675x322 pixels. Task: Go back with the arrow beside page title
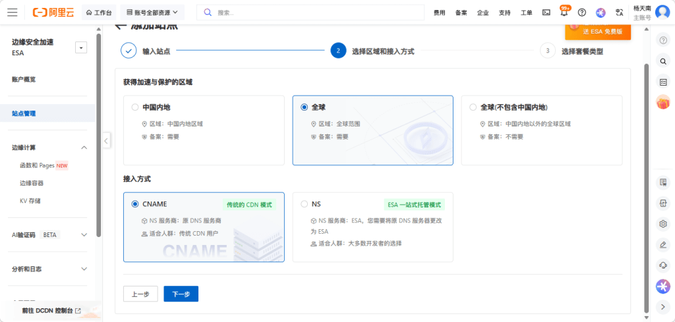coord(121,26)
